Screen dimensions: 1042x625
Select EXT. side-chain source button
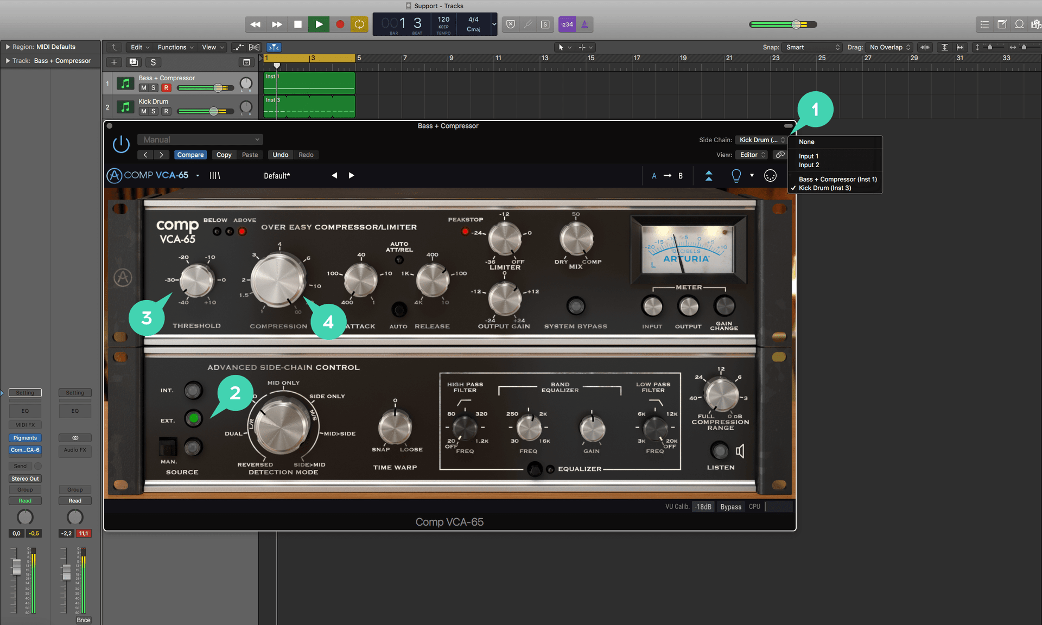tap(193, 418)
